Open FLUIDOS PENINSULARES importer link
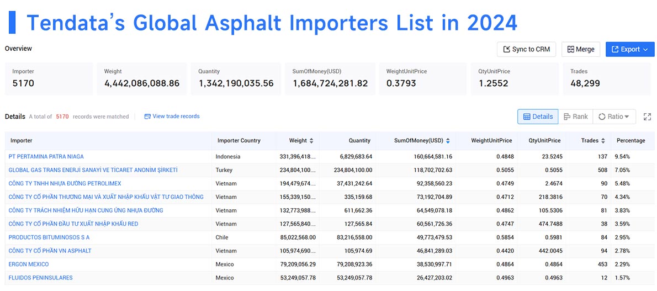657x291 pixels. click(x=41, y=277)
